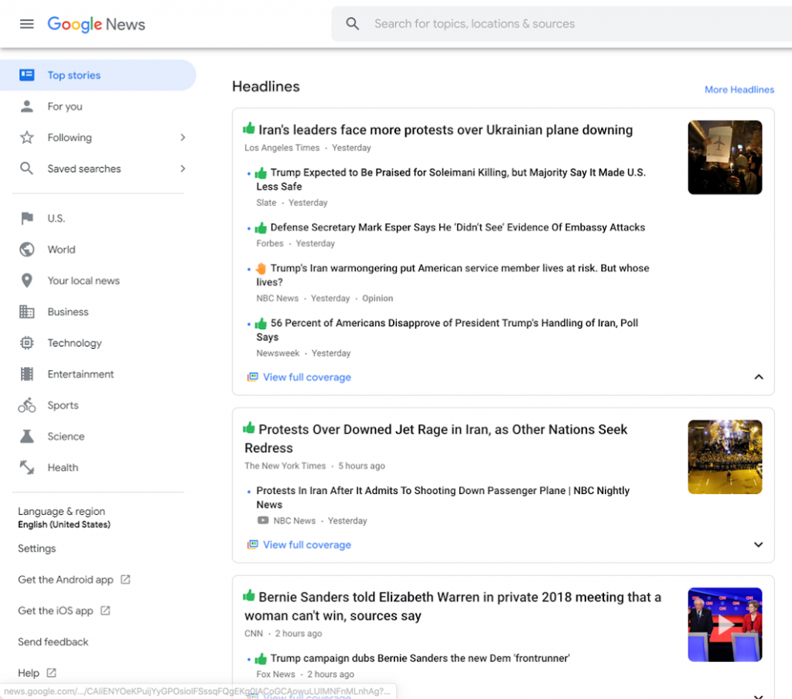Expand the Protests Over Downed Jet card
The width and height of the screenshot is (792, 699).
coord(759,544)
